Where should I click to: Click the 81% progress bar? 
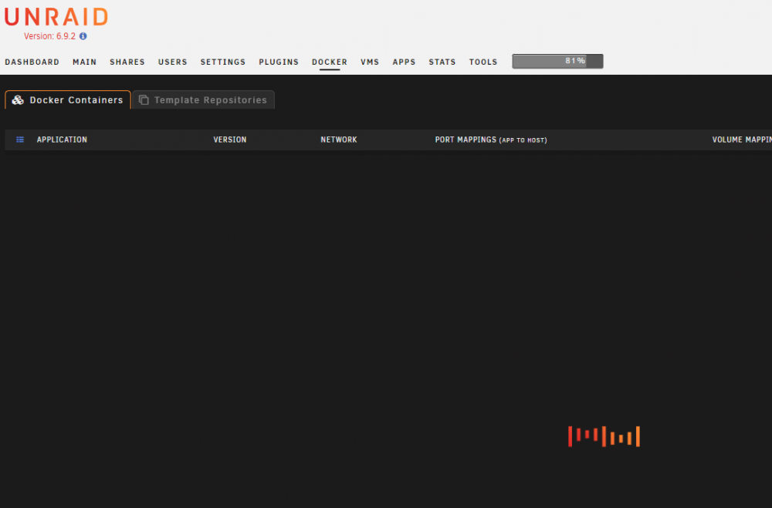pyautogui.click(x=557, y=61)
